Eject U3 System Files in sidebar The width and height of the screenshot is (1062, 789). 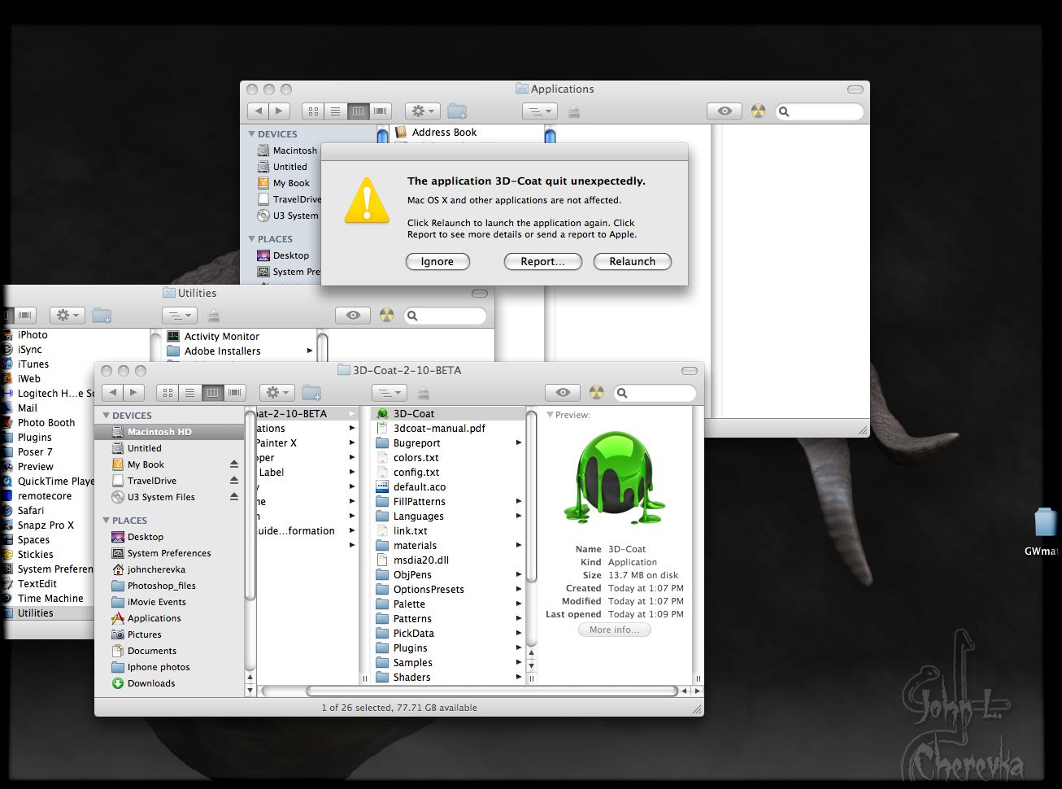(234, 497)
